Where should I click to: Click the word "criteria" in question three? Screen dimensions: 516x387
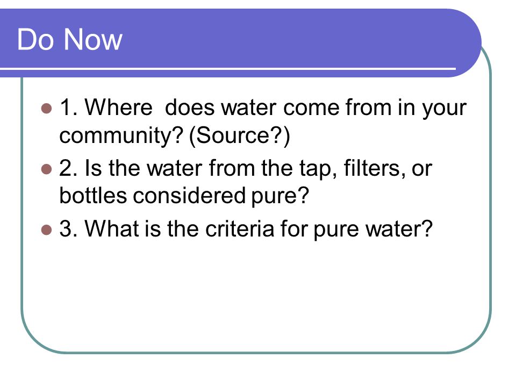pyautogui.click(x=240, y=228)
